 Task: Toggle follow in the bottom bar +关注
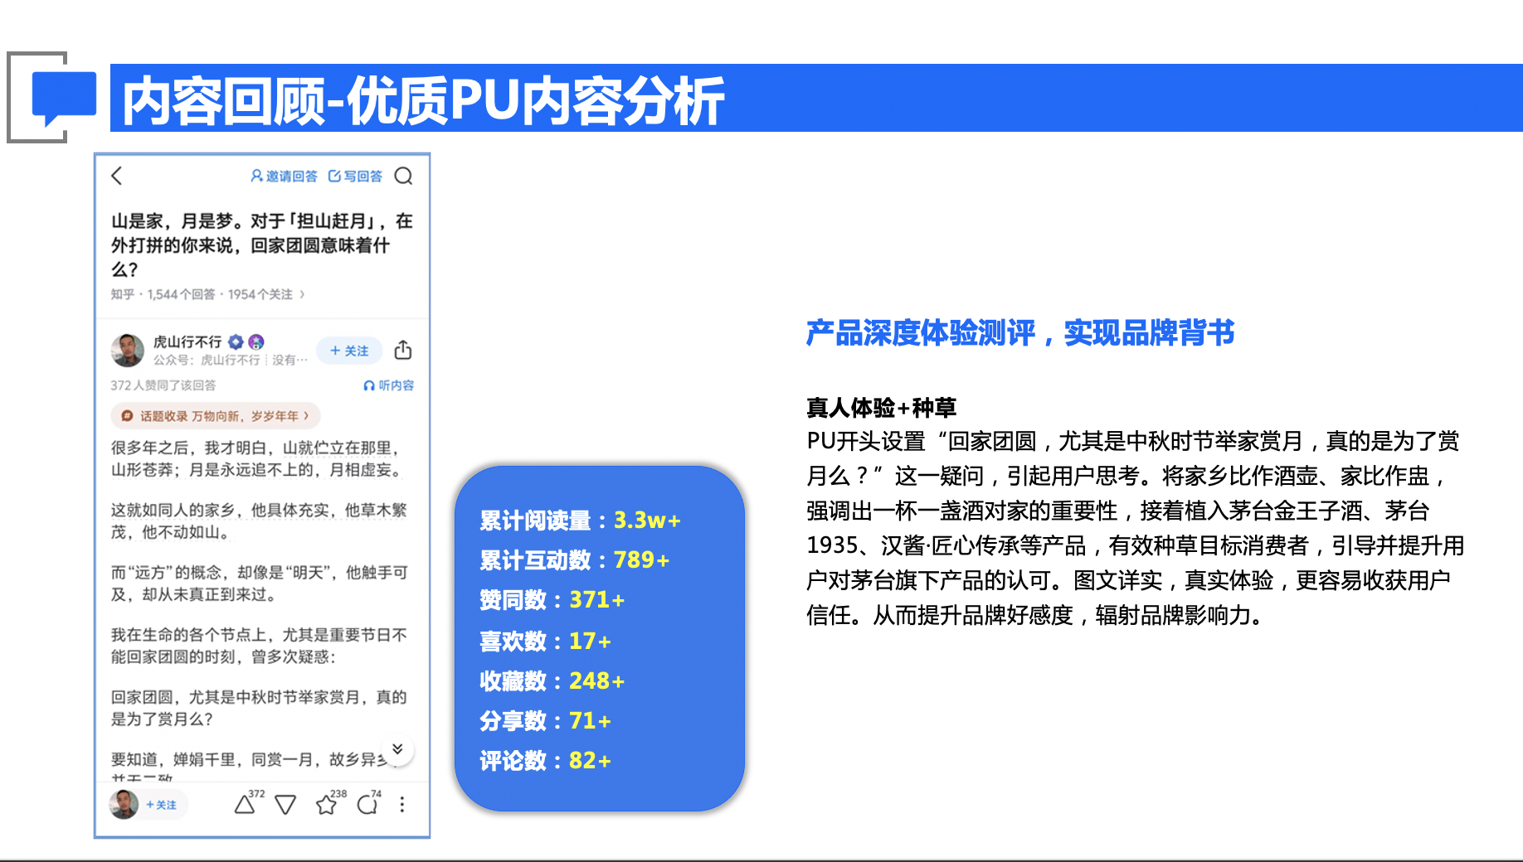coord(161,805)
